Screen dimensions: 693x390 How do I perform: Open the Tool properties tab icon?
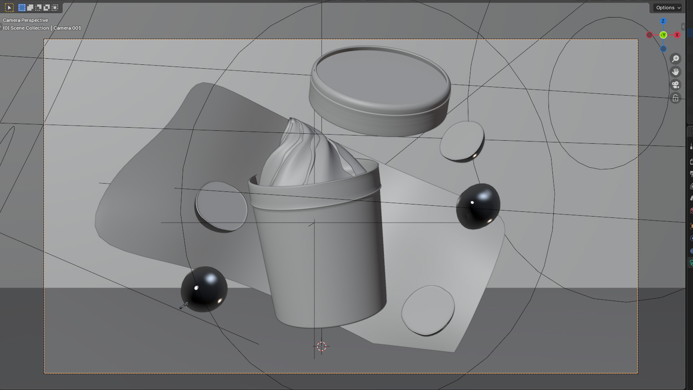pos(691,147)
